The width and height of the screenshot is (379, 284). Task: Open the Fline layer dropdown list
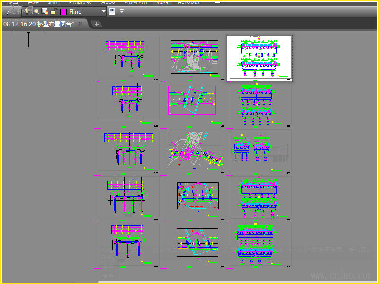104,11
